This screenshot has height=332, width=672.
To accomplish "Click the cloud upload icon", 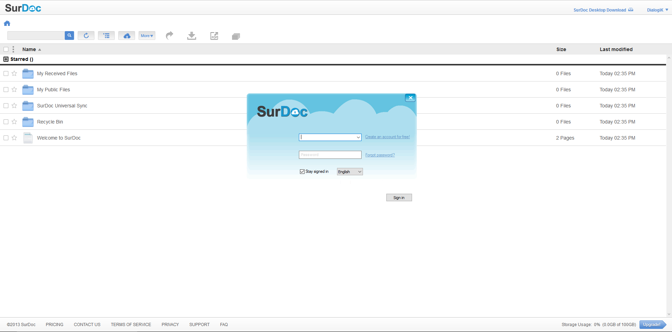I will coord(127,36).
